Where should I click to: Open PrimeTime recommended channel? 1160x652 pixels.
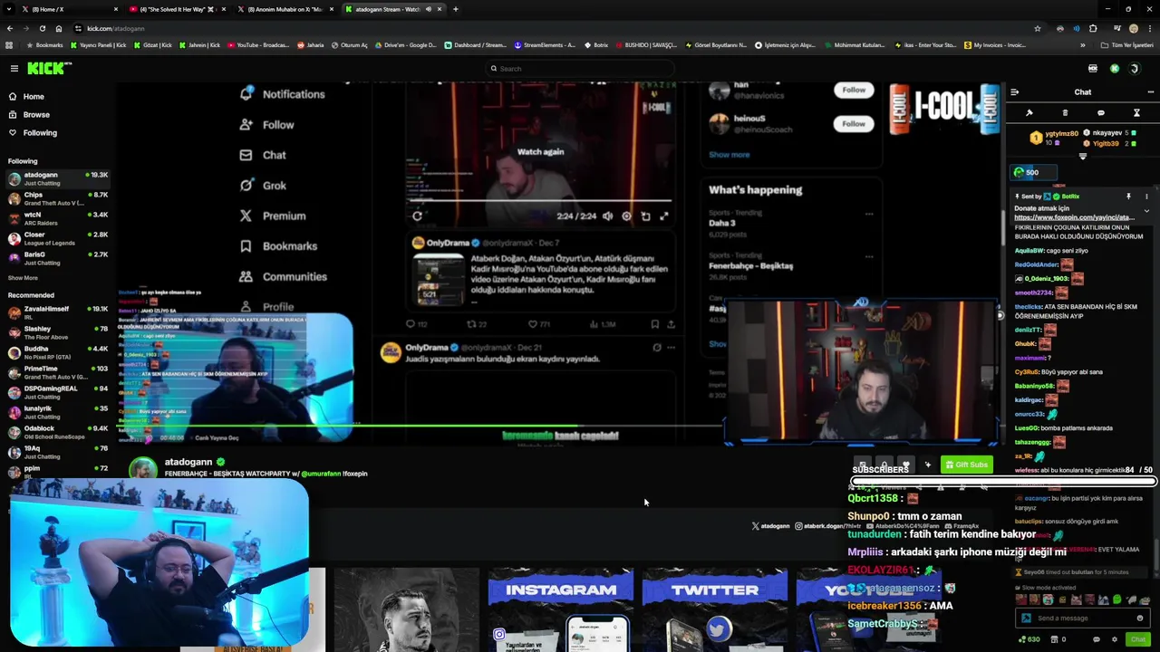coord(58,372)
